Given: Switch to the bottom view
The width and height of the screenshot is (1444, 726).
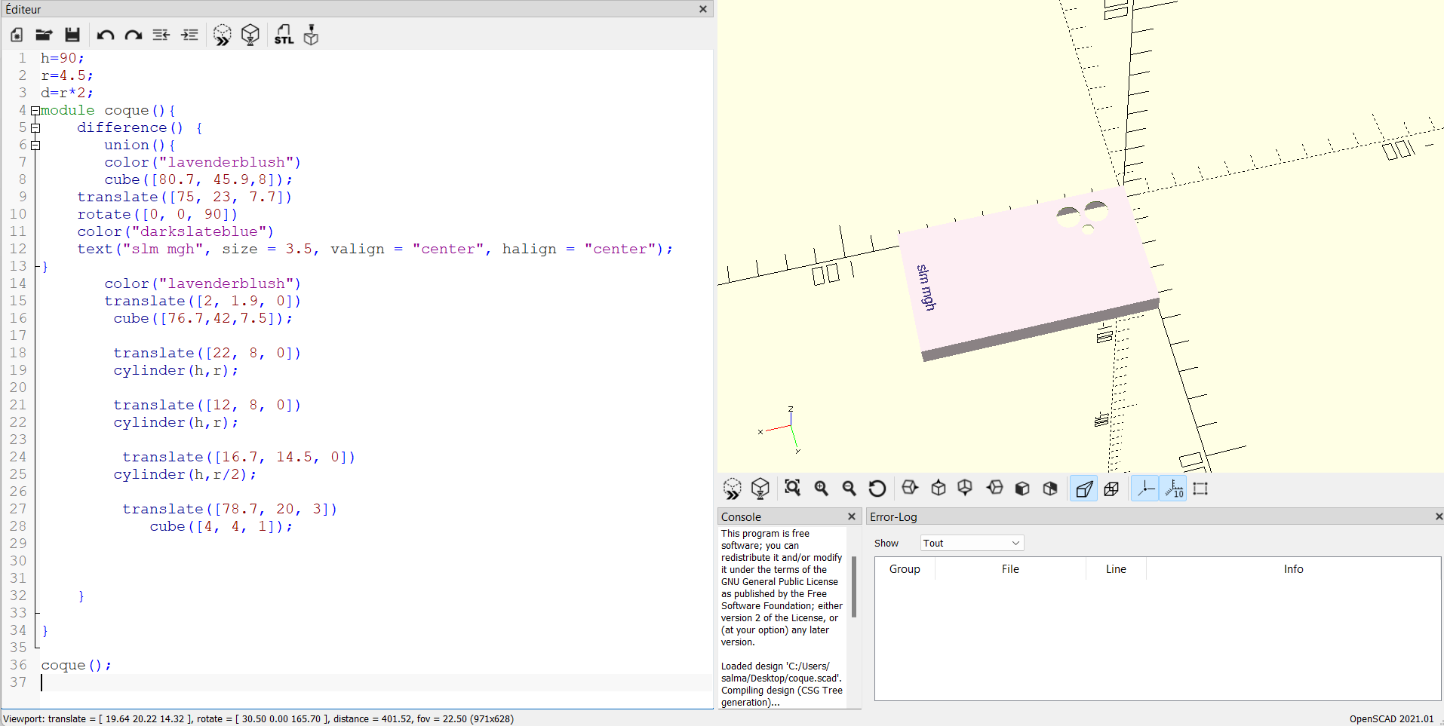Looking at the screenshot, I should tap(965, 489).
